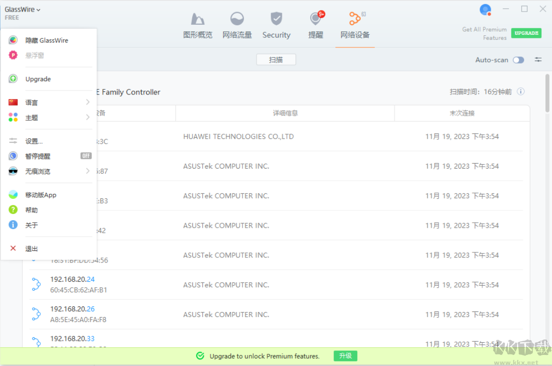Sort by 详细信息 column header
552x366 pixels.
[285, 113]
